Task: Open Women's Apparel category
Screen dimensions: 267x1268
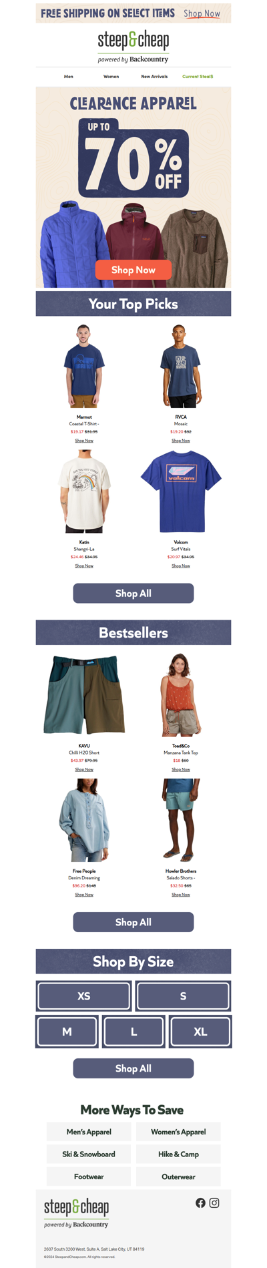Action: (x=178, y=1132)
